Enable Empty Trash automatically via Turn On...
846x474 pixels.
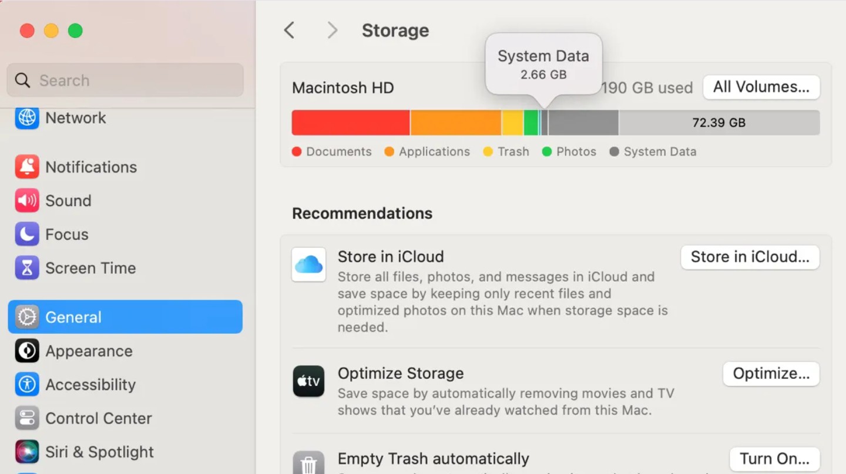click(x=774, y=459)
